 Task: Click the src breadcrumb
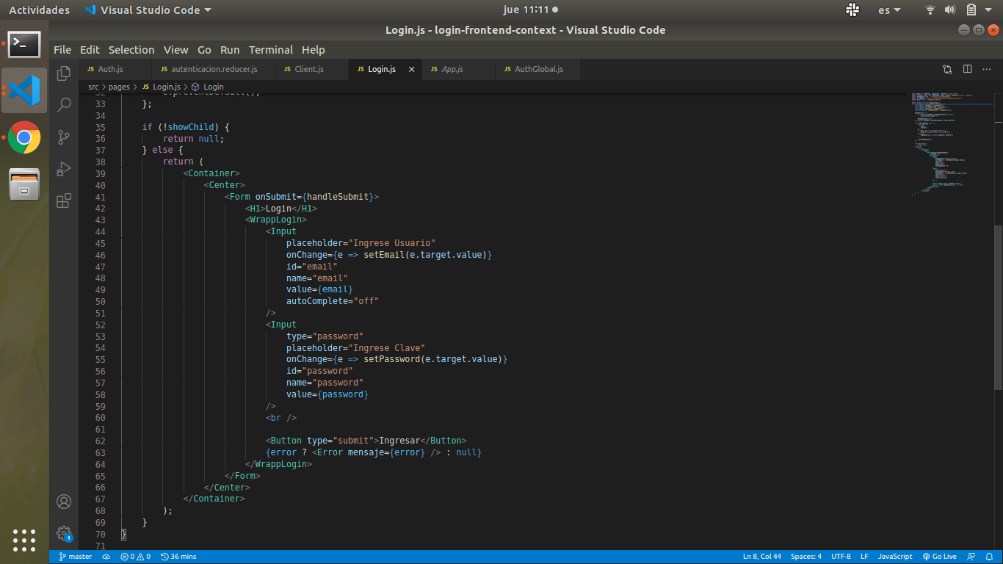click(x=93, y=87)
